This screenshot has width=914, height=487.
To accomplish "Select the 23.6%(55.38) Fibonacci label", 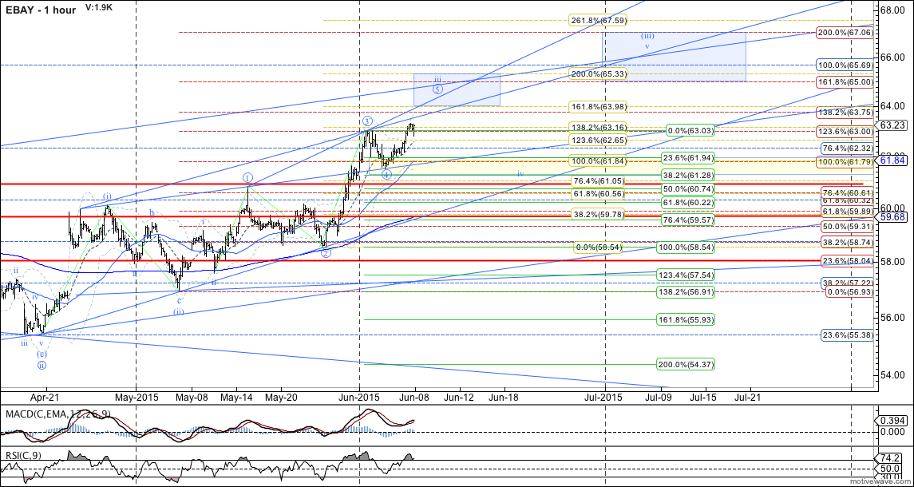I will pos(848,335).
